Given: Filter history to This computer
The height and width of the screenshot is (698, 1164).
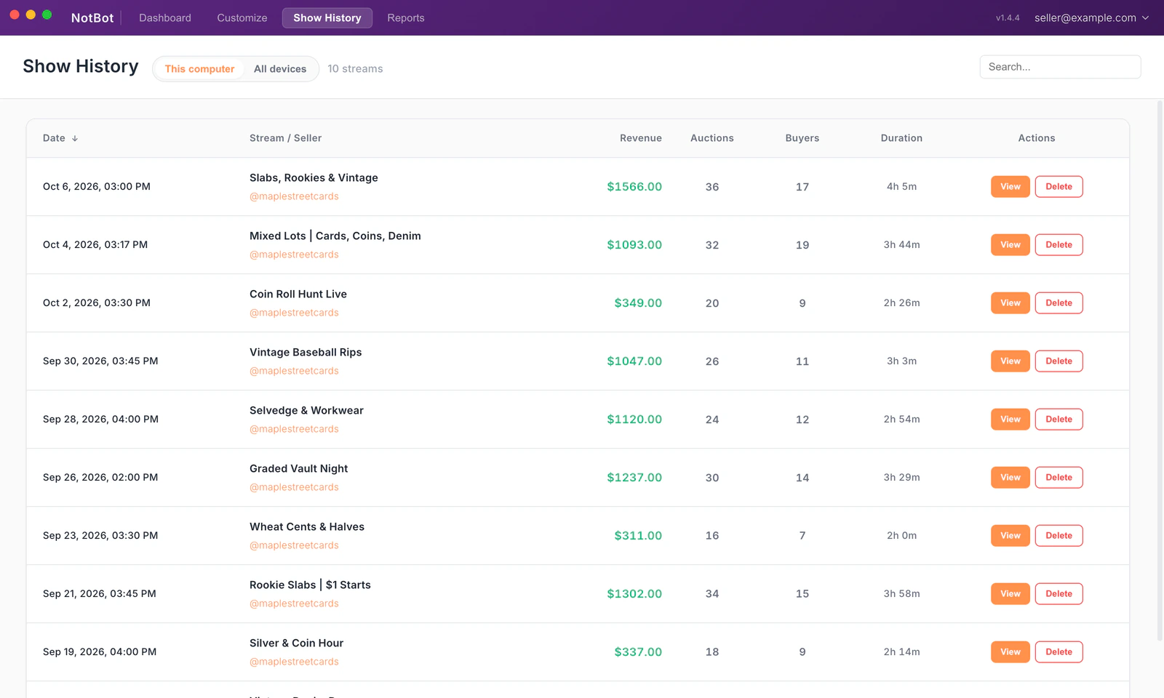Looking at the screenshot, I should [199, 69].
